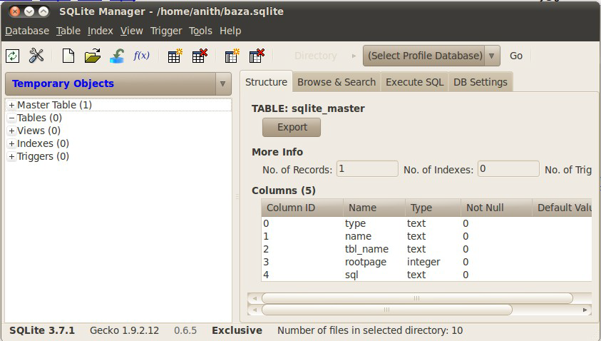Sort by the Name column header
Screen dimensions: 601x341
tap(374, 208)
